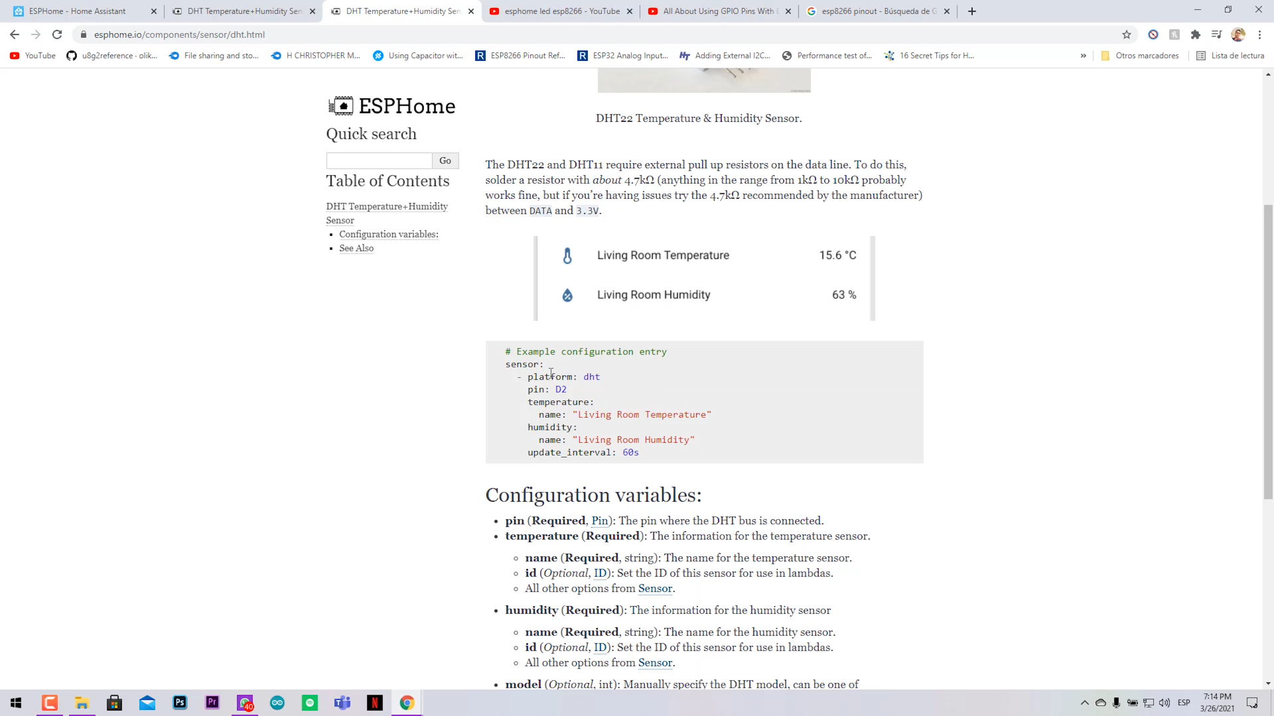Close the esp8266 pinout Google tab
Viewport: 1274px width, 716px height.
point(947,11)
